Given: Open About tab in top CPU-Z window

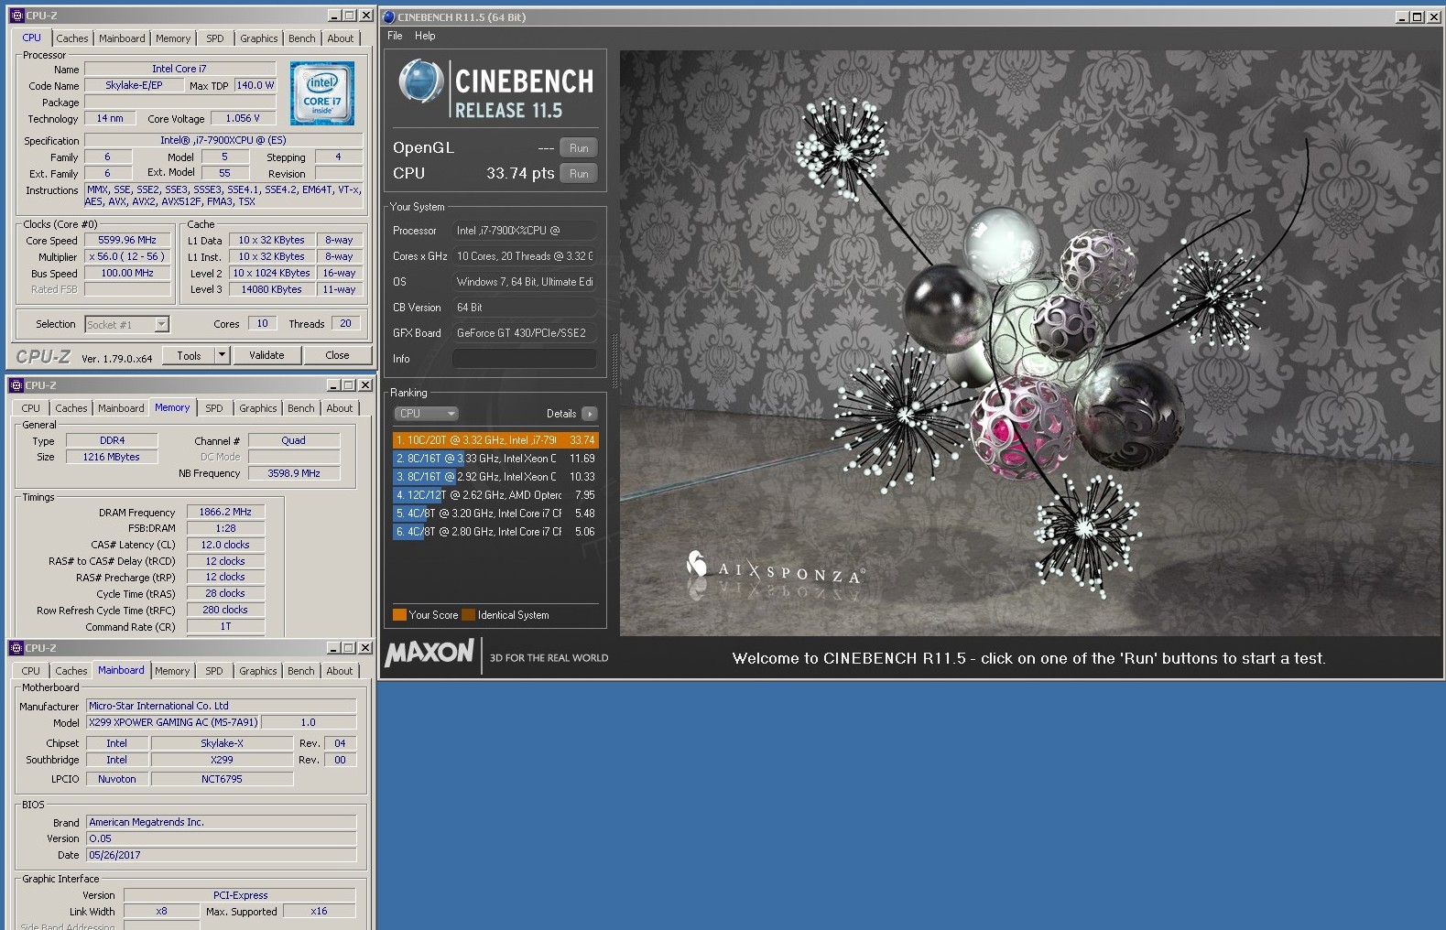Looking at the screenshot, I should [x=340, y=38].
